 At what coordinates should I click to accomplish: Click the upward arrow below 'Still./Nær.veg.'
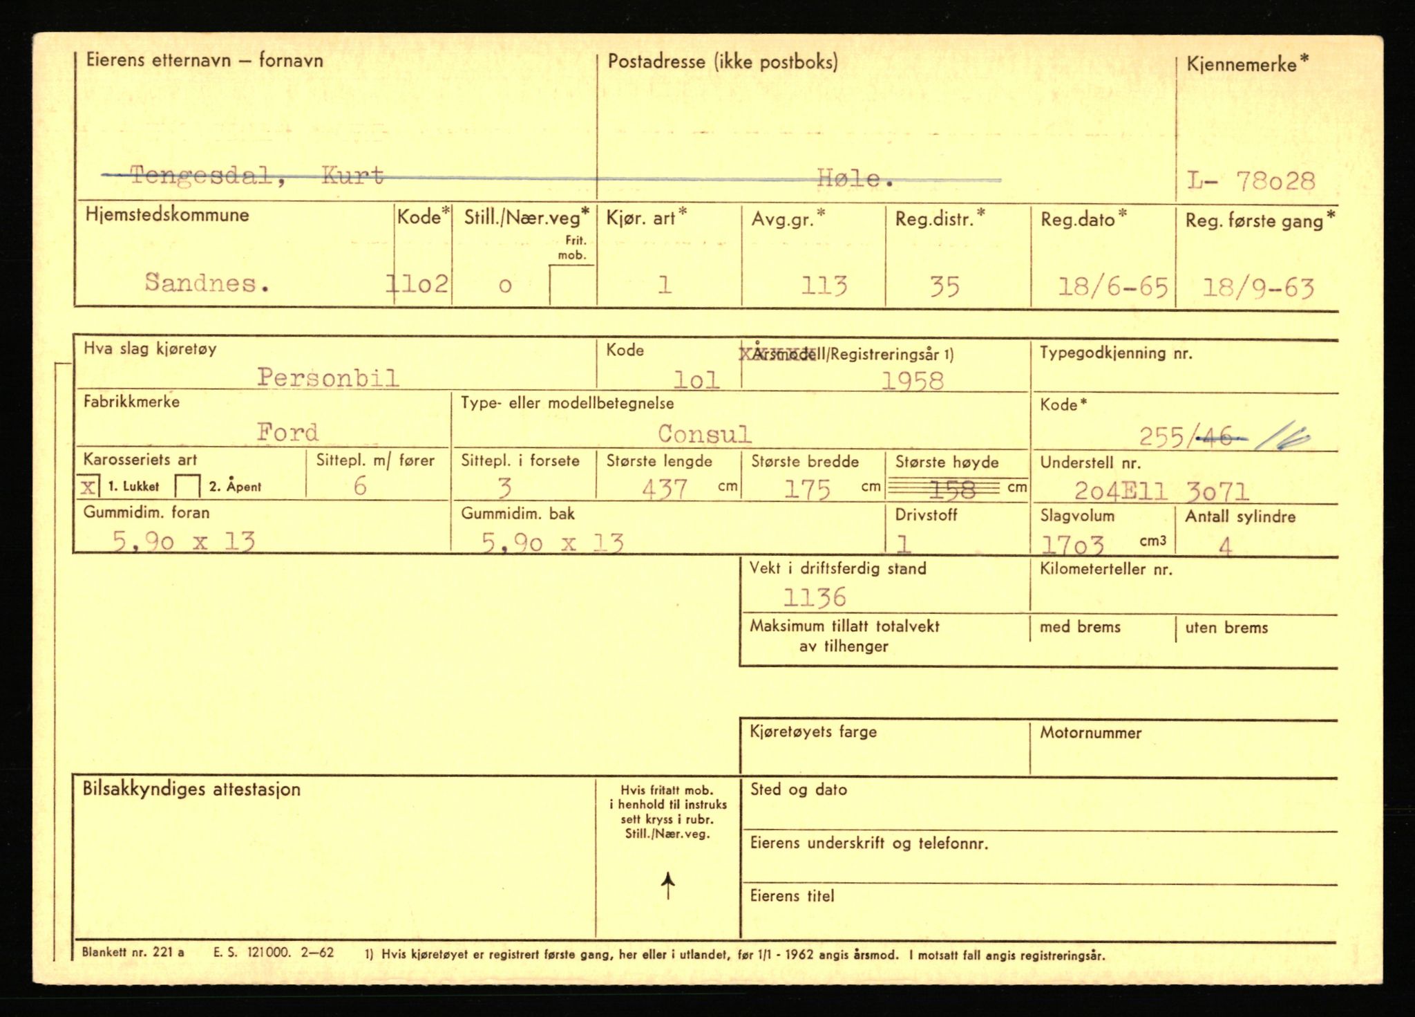point(667,886)
